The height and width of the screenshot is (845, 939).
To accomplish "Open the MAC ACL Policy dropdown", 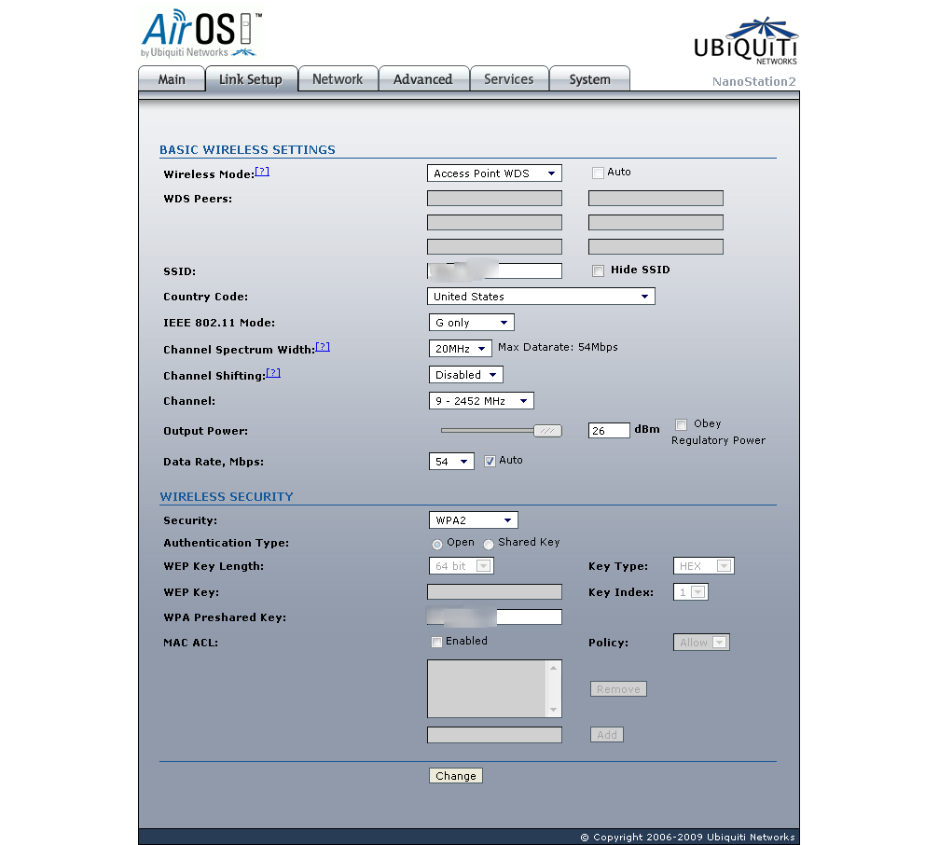I will click(701, 643).
